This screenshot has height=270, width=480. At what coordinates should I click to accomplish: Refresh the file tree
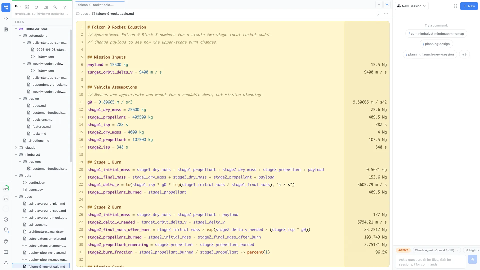36,7
